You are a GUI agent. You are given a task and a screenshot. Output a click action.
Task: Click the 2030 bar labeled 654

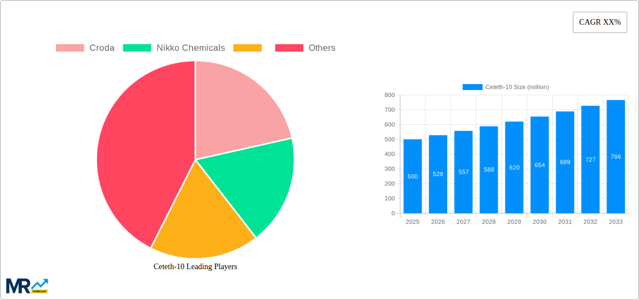[540, 165]
